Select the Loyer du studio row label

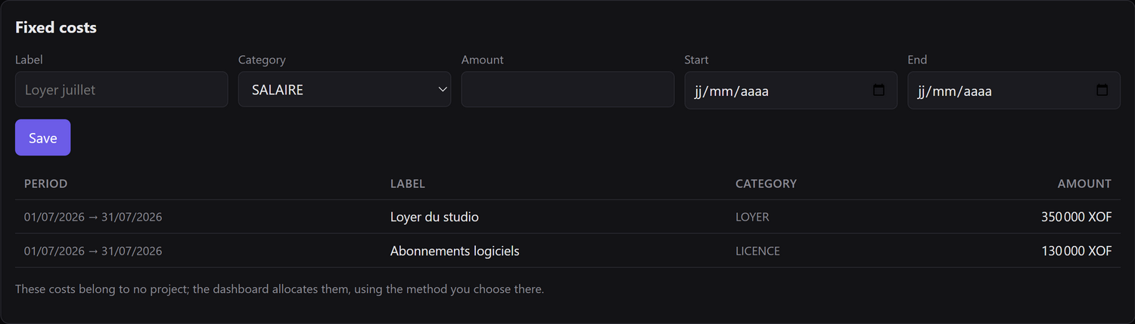434,217
